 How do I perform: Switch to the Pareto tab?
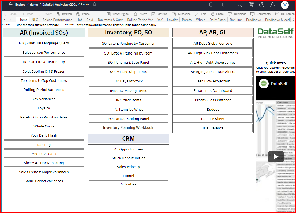pos(187,20)
